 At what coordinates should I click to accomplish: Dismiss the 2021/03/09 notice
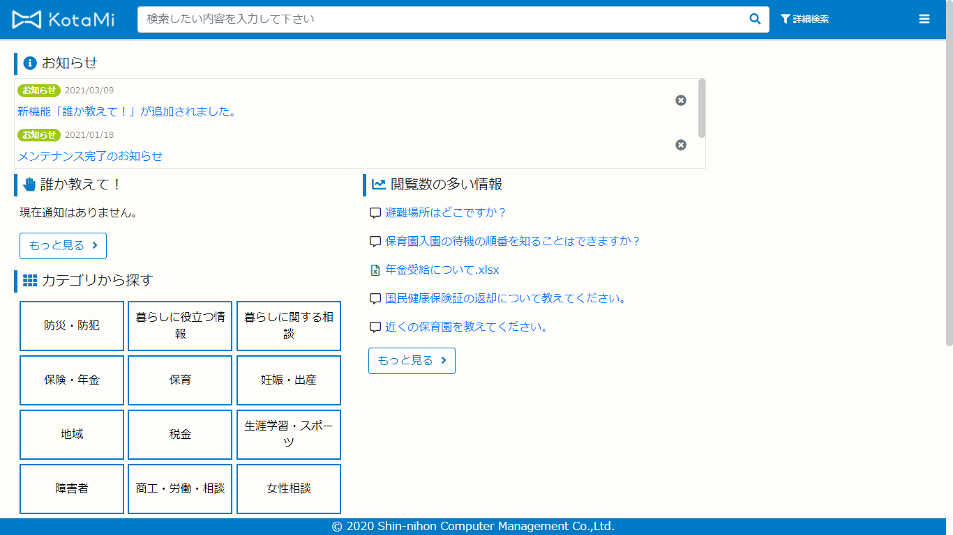click(681, 100)
